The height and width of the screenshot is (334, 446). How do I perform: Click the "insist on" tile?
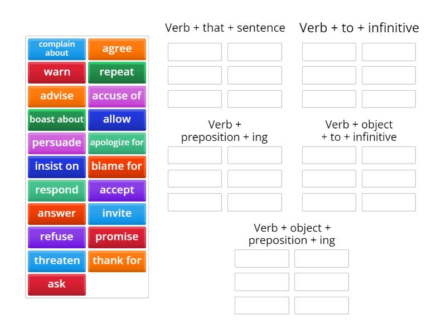click(56, 166)
